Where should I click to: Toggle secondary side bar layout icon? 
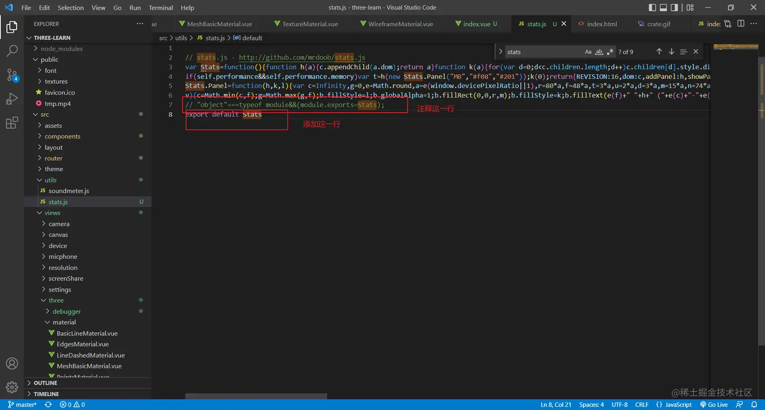click(x=674, y=8)
